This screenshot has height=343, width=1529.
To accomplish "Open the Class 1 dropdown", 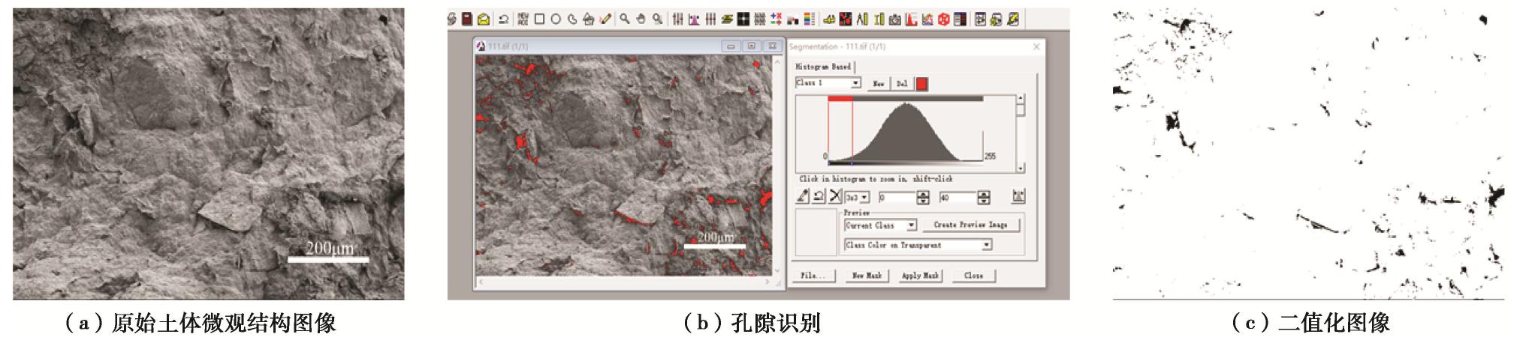I will pos(855,83).
